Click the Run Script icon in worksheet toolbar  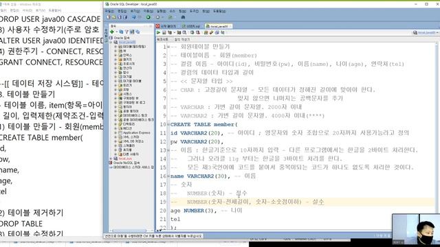pos(164,33)
